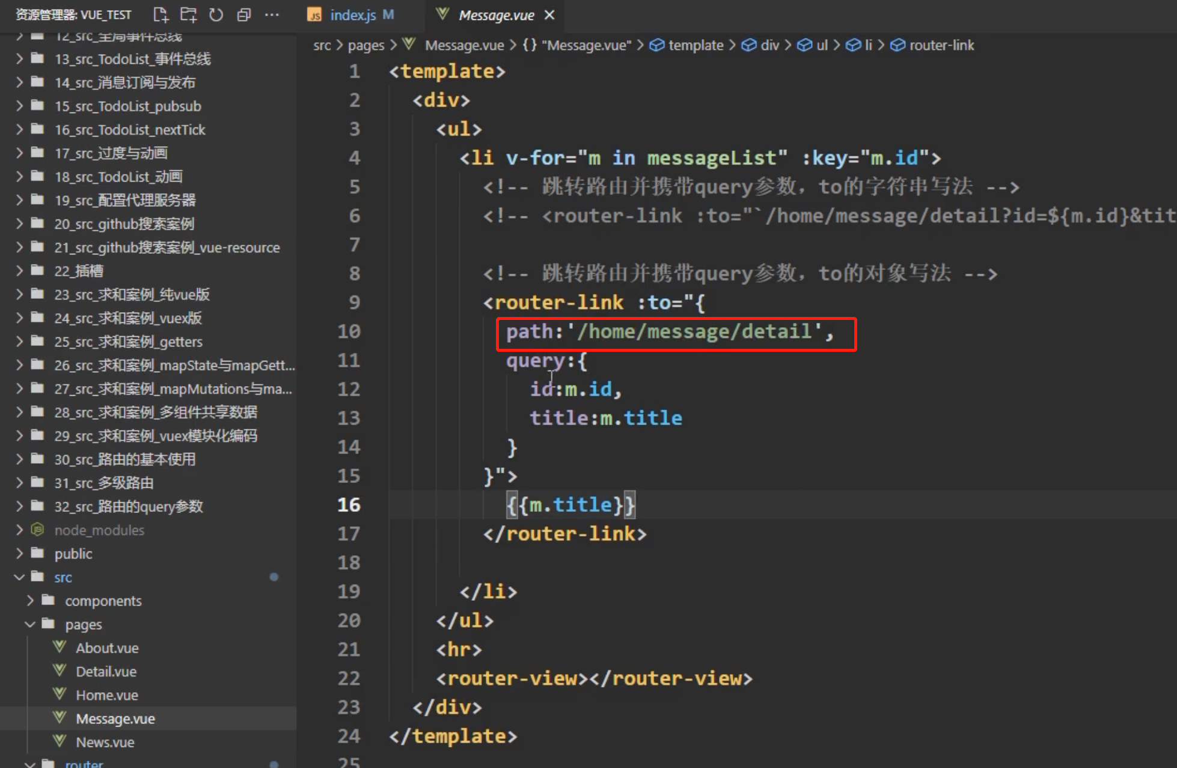Click the query:{ line in code

546,361
